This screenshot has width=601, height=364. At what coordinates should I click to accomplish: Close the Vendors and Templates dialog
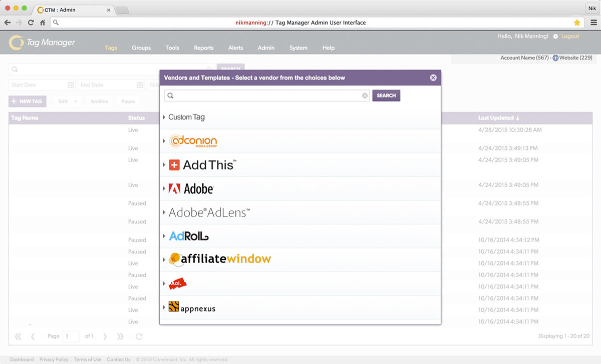(433, 77)
